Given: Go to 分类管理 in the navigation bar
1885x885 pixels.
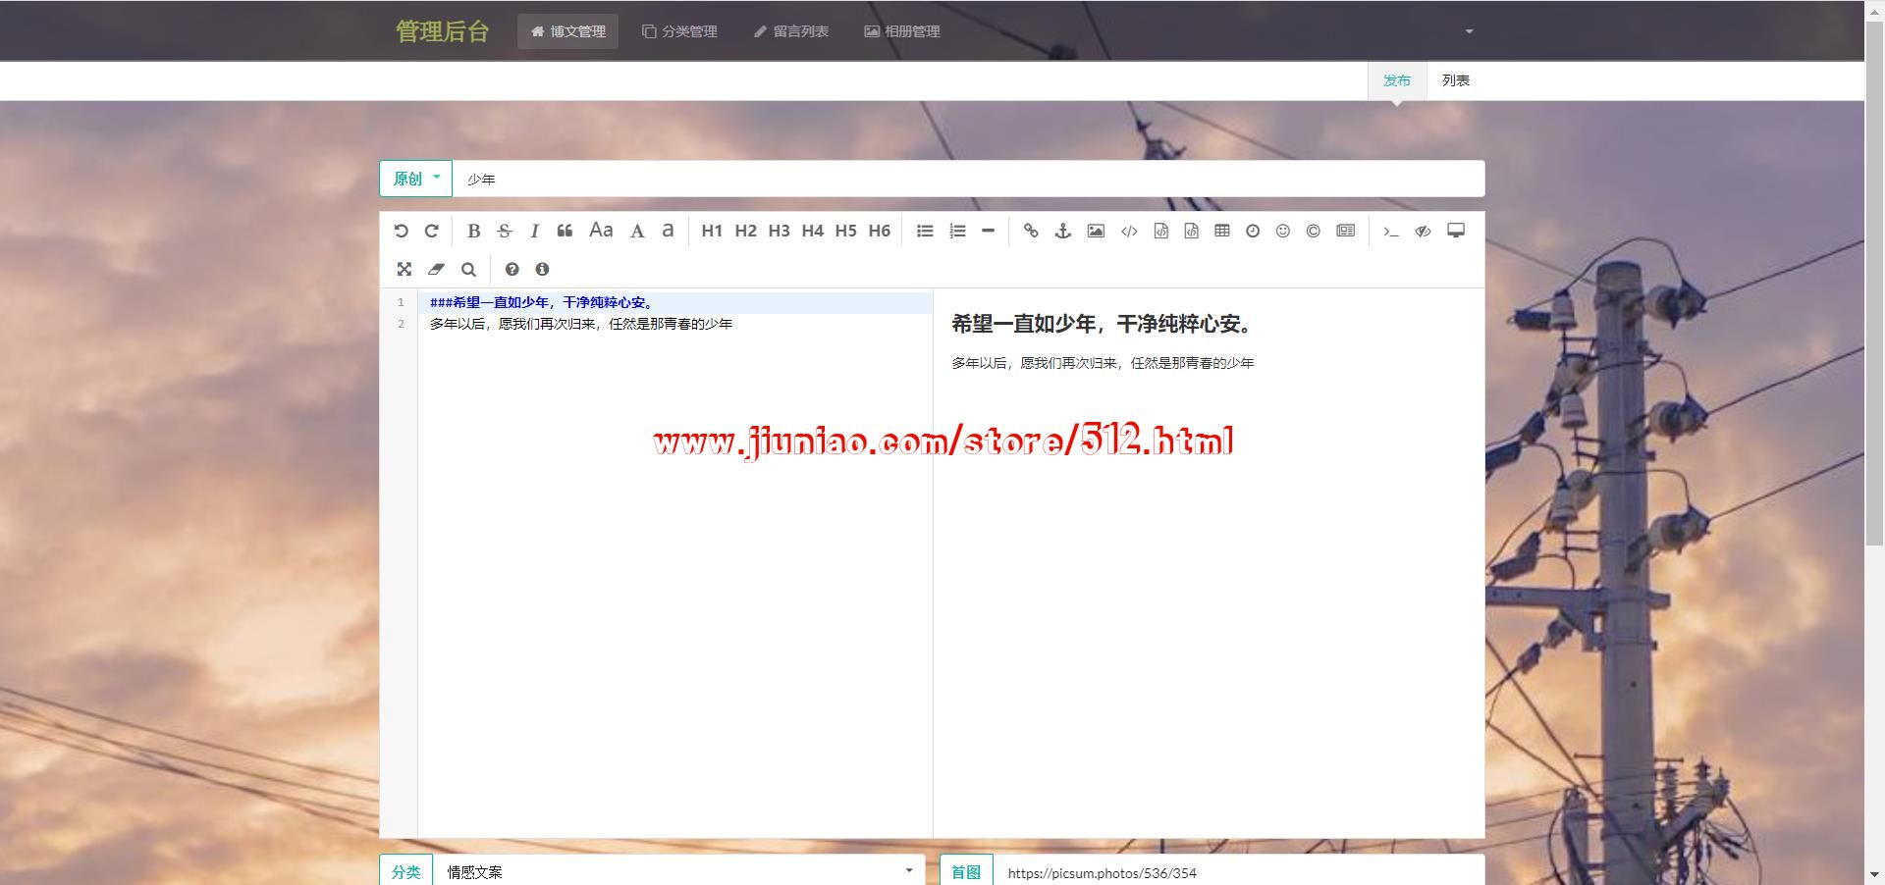Looking at the screenshot, I should click(679, 31).
